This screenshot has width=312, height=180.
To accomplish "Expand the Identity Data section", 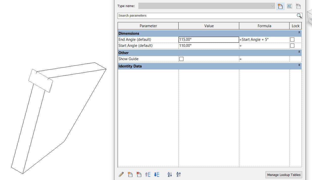I will [x=299, y=66].
